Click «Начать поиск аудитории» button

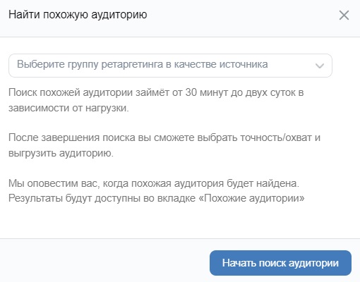click(x=280, y=263)
